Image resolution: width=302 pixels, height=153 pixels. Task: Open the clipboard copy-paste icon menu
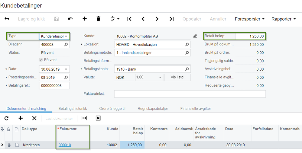tap(115, 19)
